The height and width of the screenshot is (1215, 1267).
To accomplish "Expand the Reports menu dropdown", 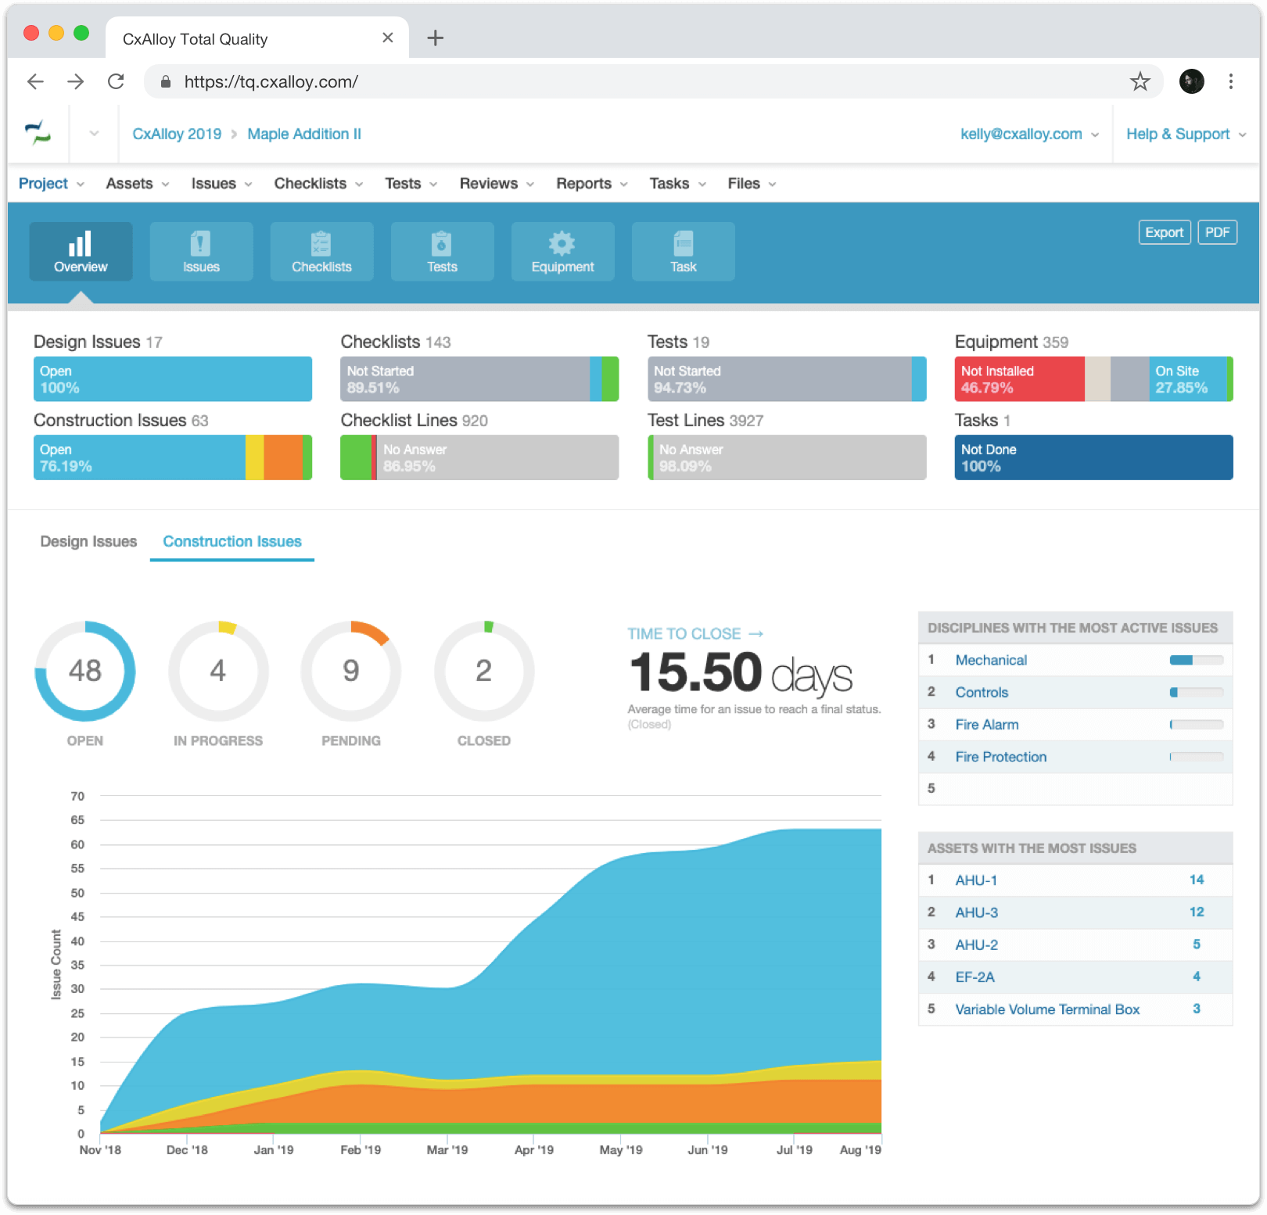I will [591, 184].
